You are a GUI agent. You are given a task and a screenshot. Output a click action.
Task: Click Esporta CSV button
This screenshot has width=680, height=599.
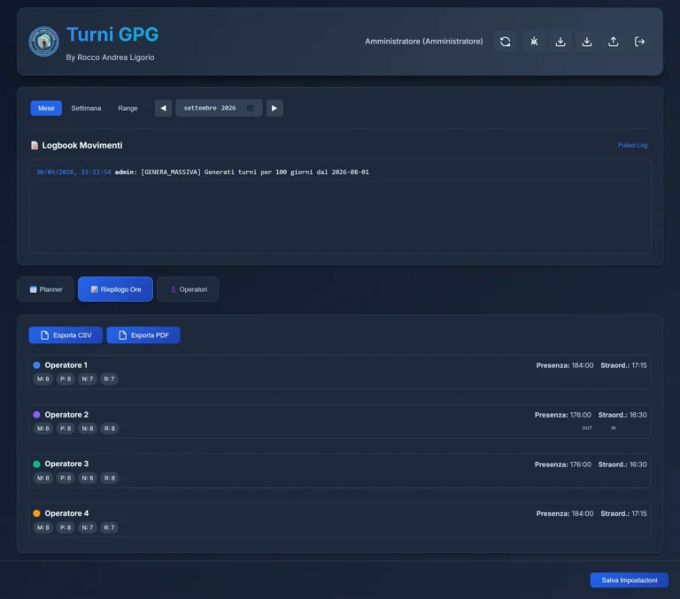point(66,335)
